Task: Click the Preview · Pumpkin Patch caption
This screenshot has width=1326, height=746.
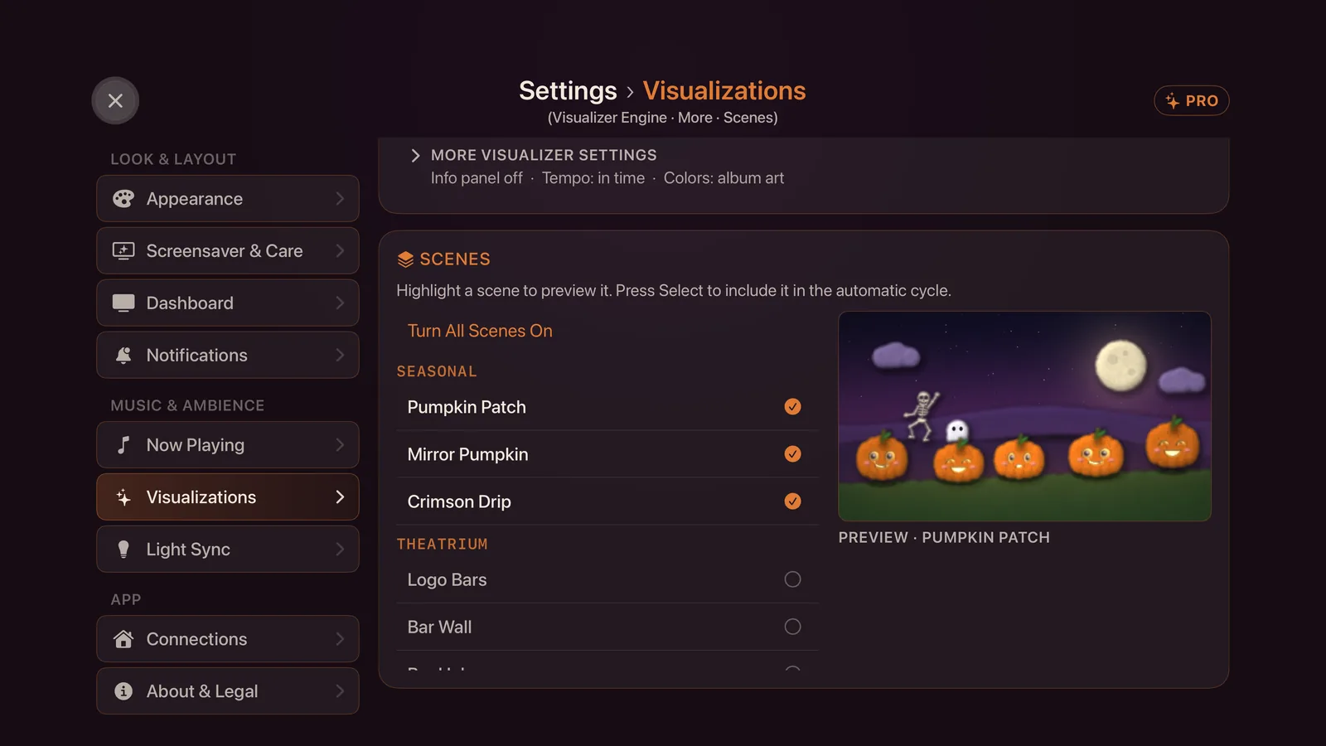Action: tap(944, 537)
